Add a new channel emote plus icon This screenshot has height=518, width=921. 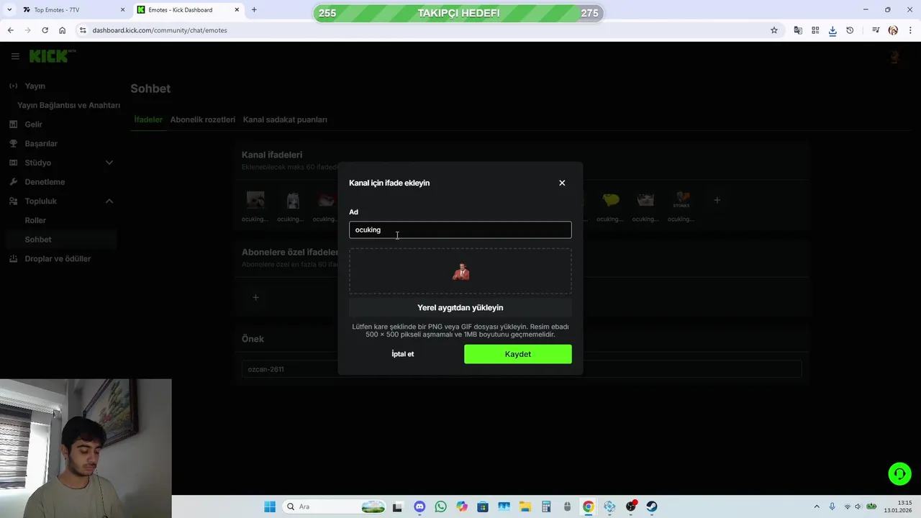pyautogui.click(x=717, y=200)
